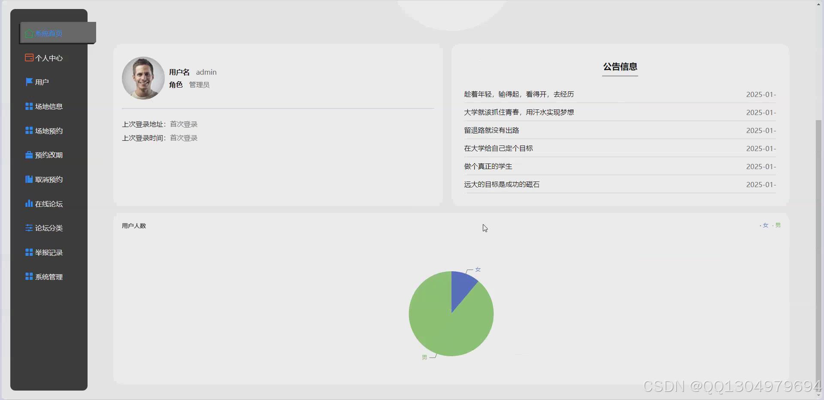Click the home icon beside 系统首页
This screenshot has width=824, height=400.
29,33
